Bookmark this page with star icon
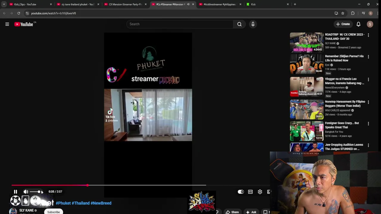 [343, 13]
